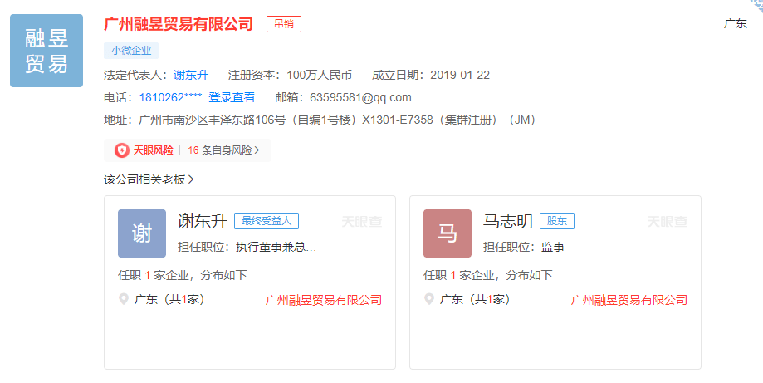The height and width of the screenshot is (383, 763).
Task: Click 执行董事兼总… position text
Action: [x=276, y=247]
